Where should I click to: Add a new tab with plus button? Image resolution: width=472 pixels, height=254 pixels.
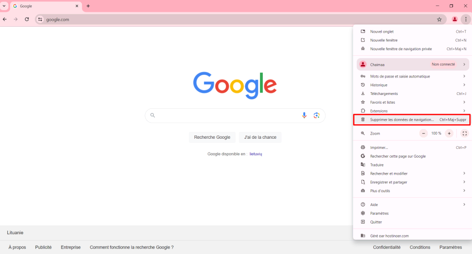coord(88,6)
